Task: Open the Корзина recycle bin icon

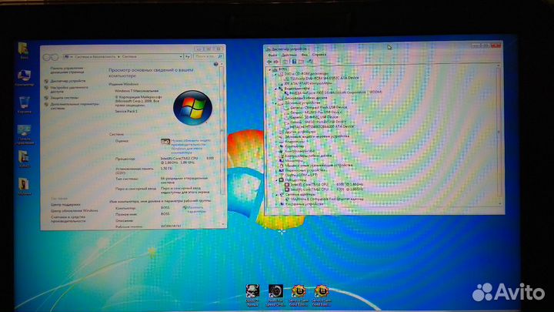Action: (x=25, y=105)
